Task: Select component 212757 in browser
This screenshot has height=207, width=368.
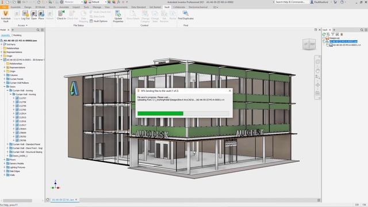Action: click(x=21, y=98)
